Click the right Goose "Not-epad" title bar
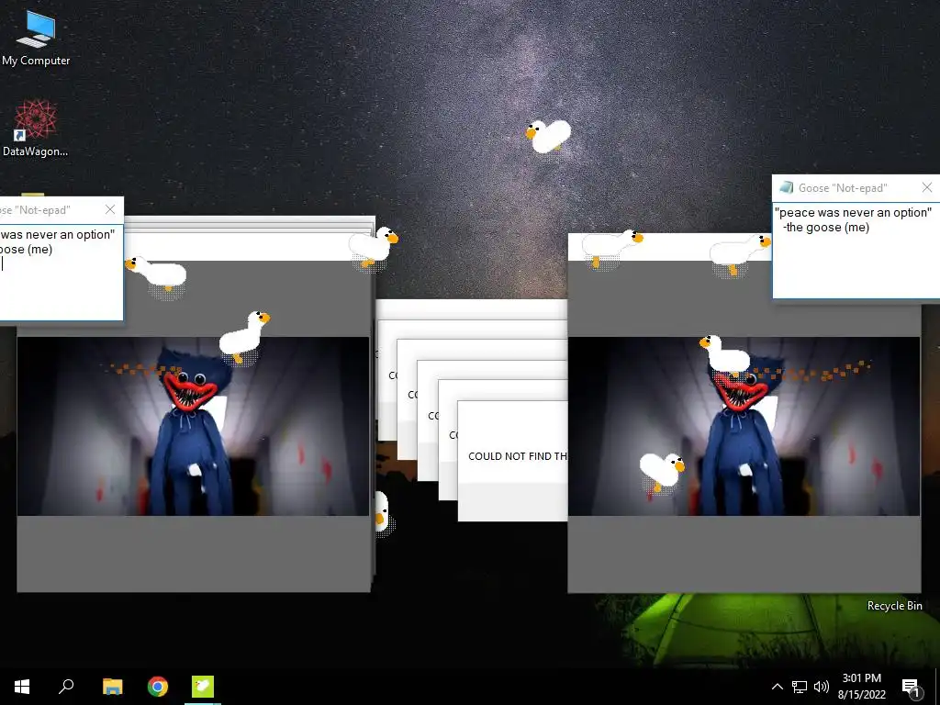Image resolution: width=940 pixels, height=705 pixels. click(x=856, y=187)
